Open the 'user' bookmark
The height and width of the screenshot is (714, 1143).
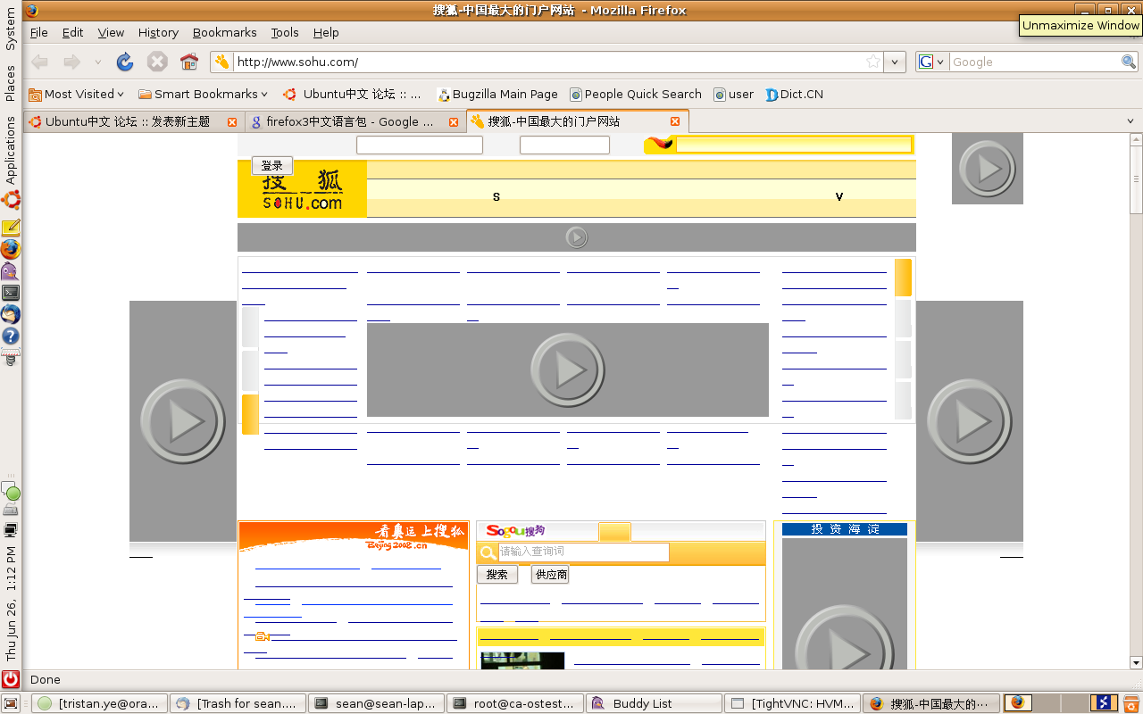[733, 94]
